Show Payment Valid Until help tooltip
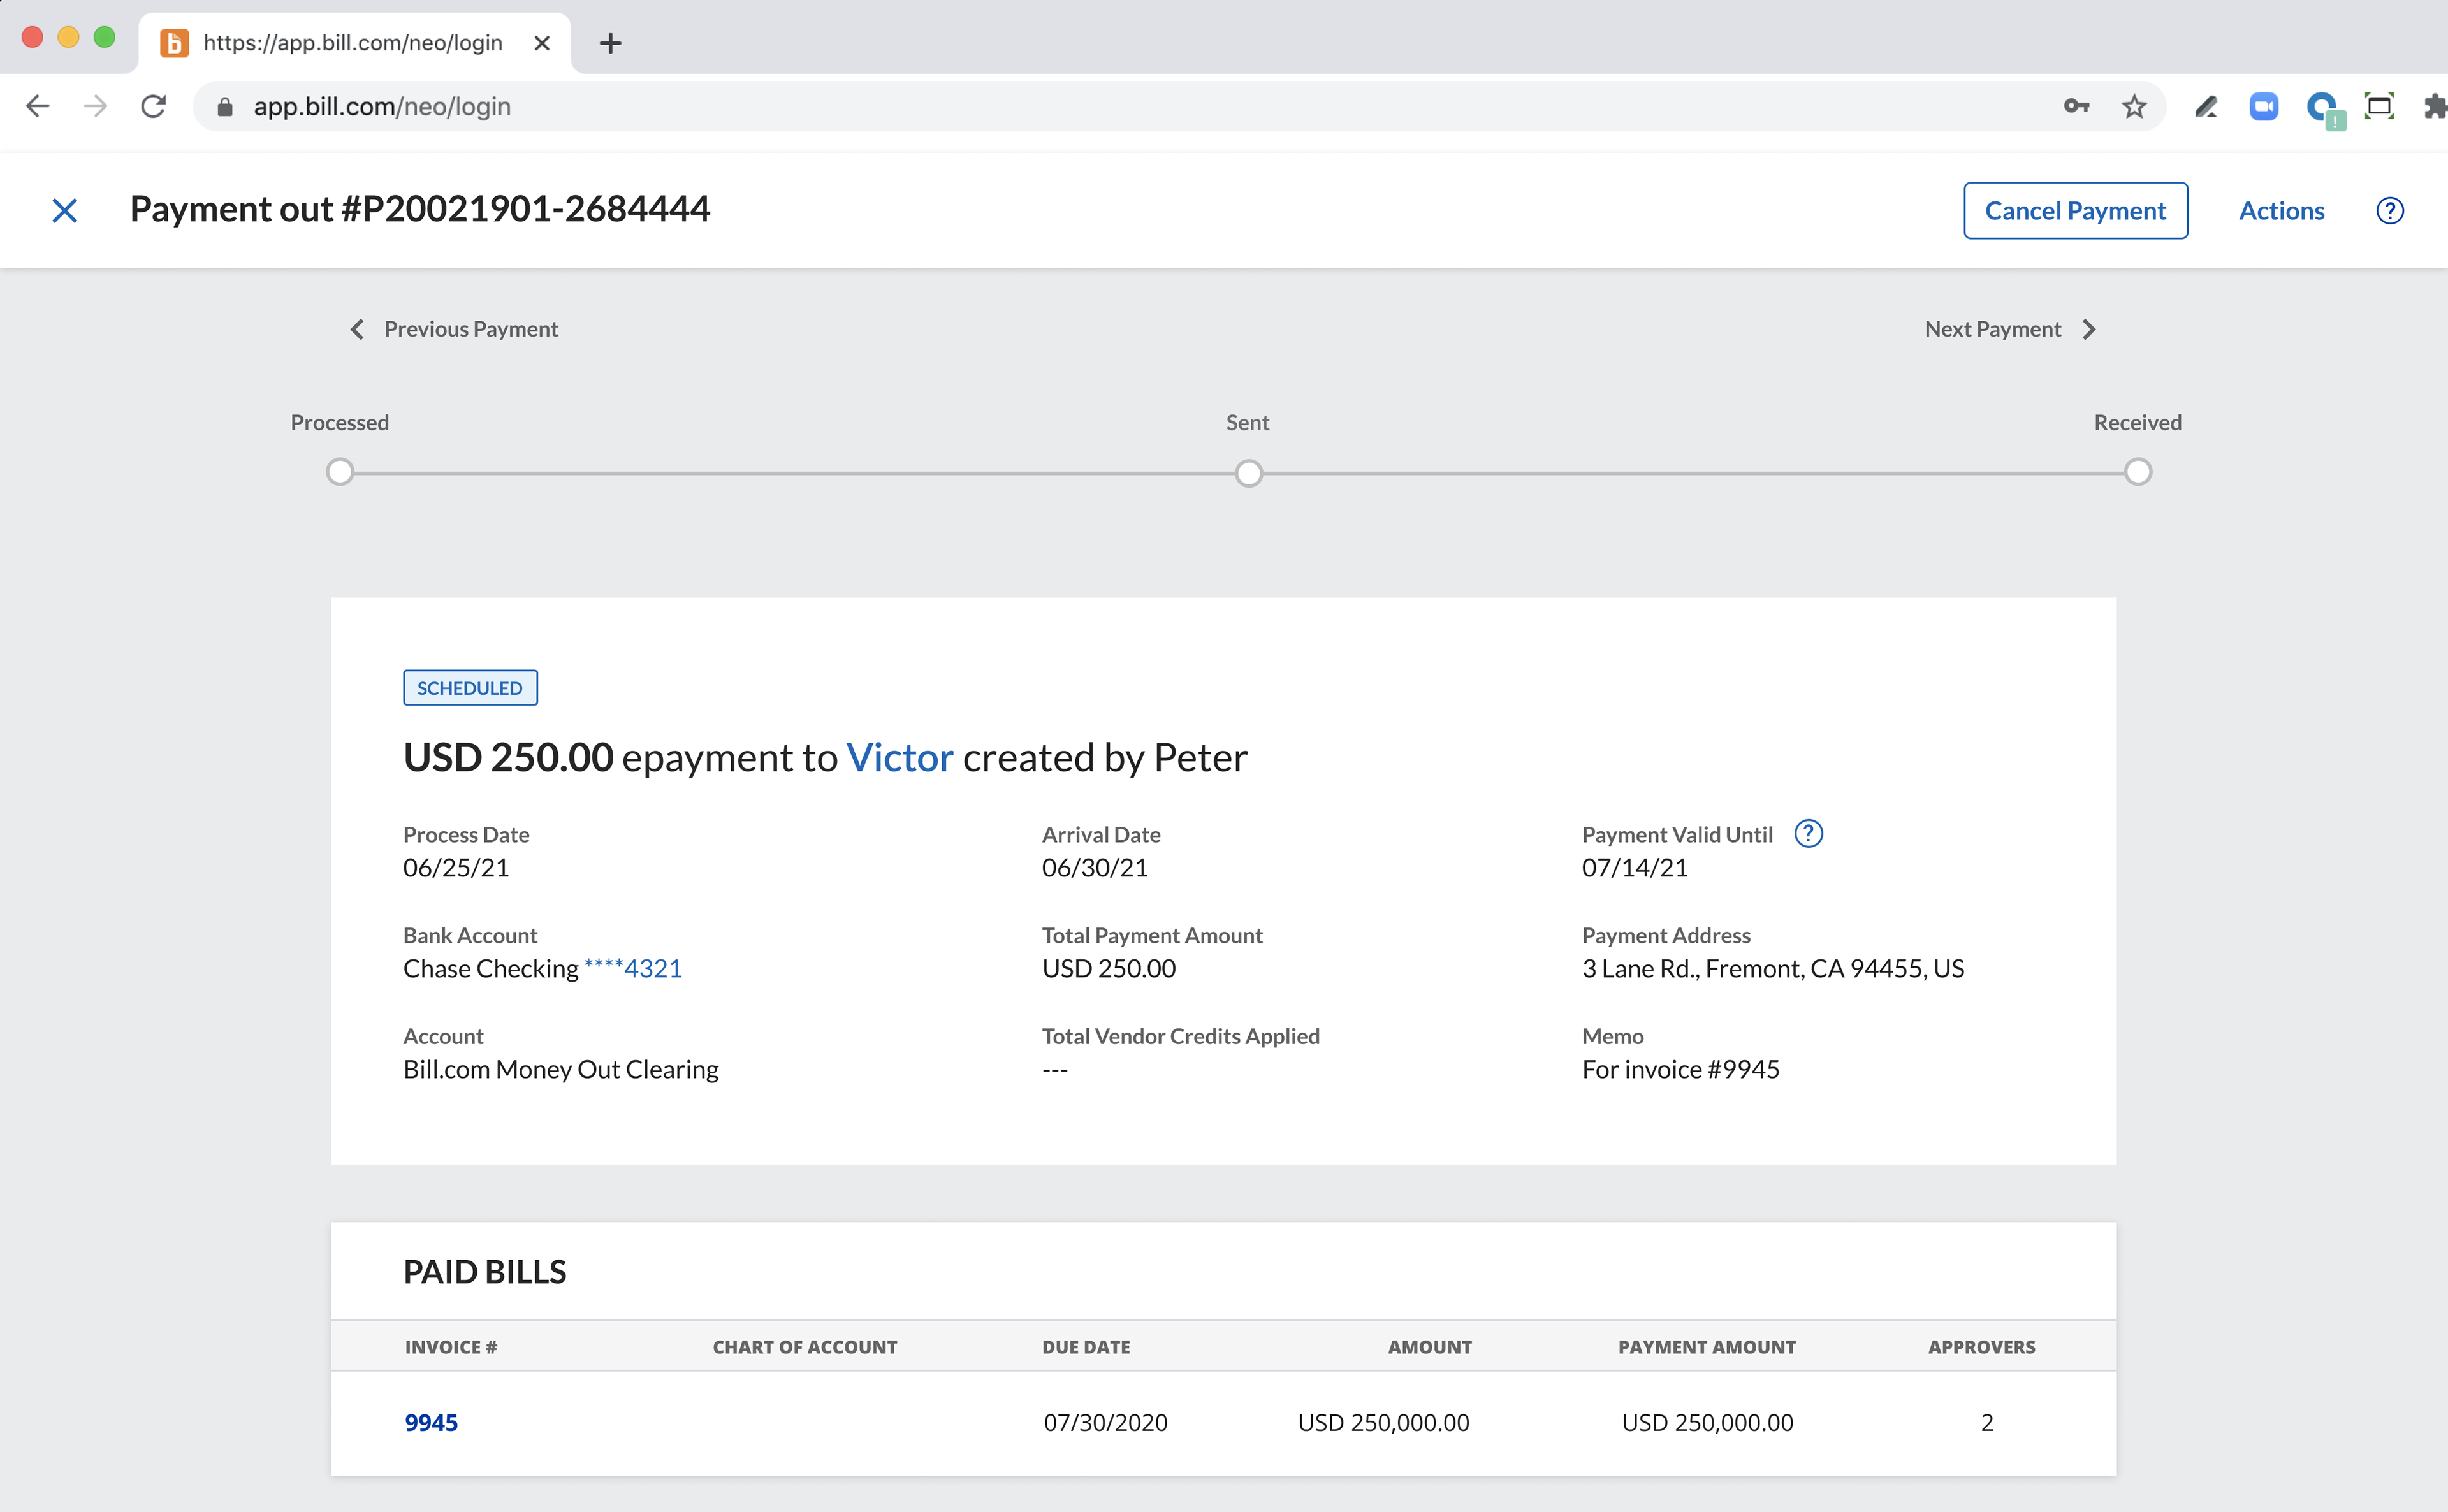Screen dimensions: 2448x1512 pos(1809,833)
